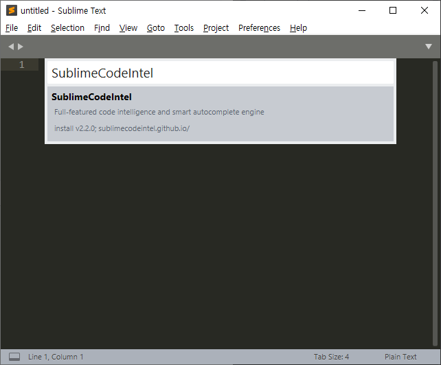Open the View menu
Screen dimensions: 441x365
tap(128, 28)
